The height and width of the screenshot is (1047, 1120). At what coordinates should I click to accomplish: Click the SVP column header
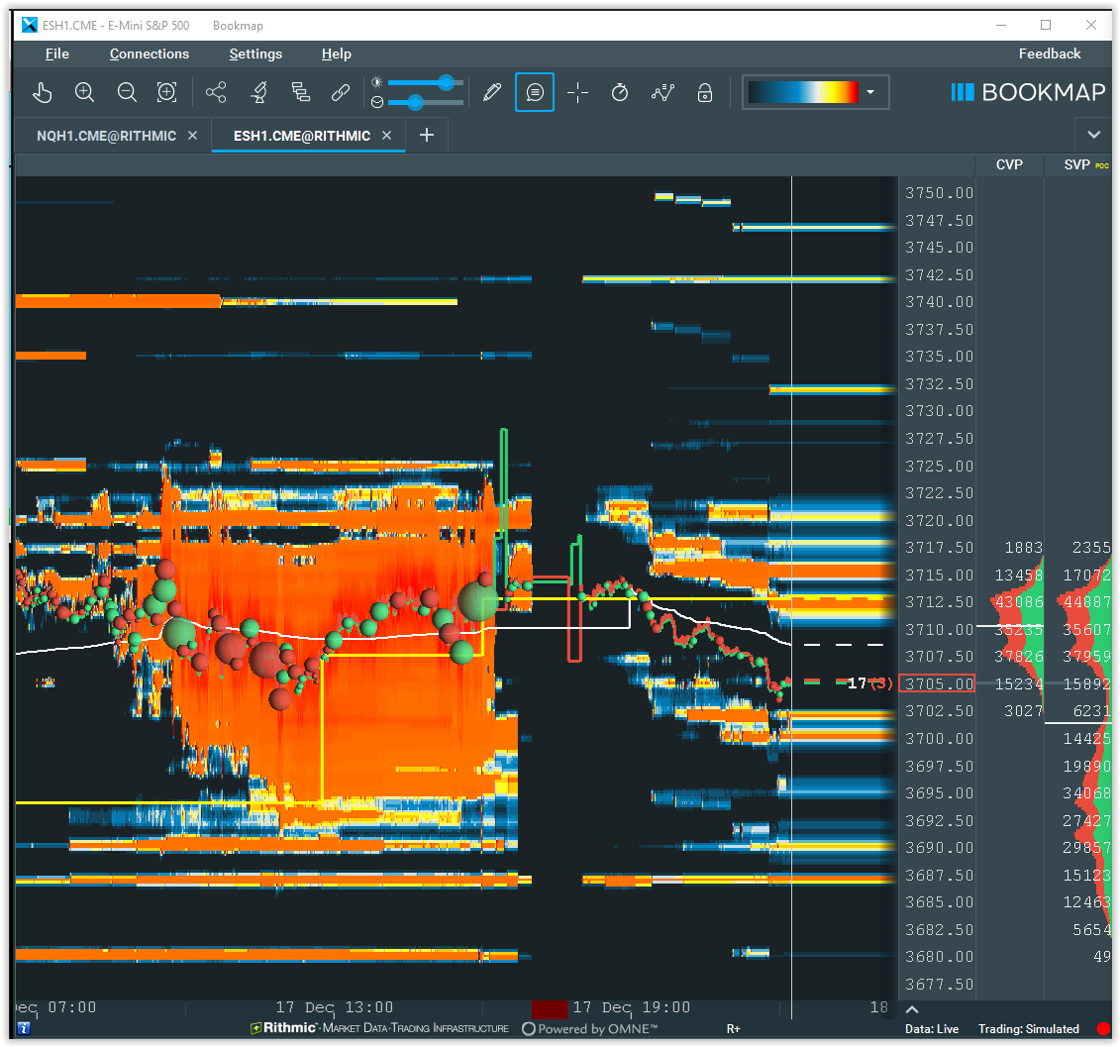coord(1076,165)
